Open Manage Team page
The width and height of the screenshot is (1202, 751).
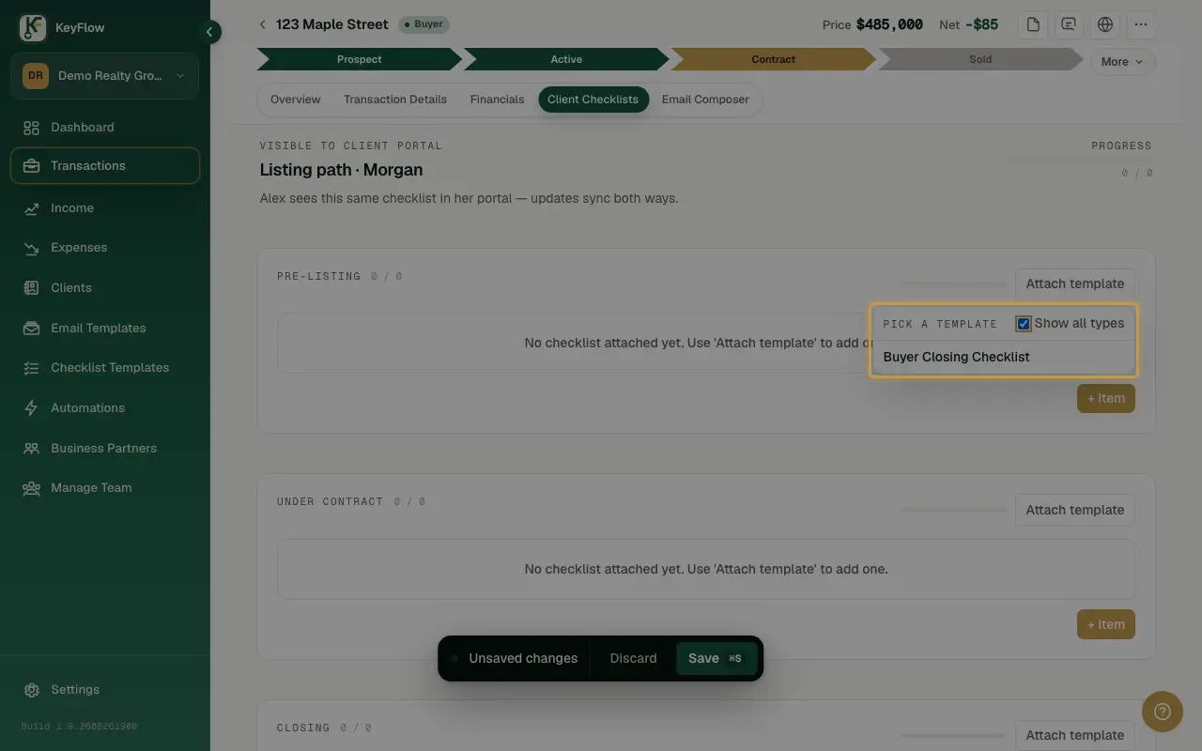105,488
